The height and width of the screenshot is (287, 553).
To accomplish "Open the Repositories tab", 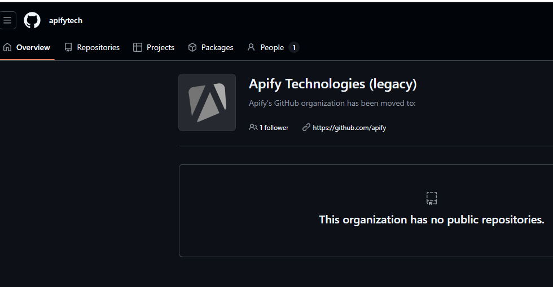I will tap(92, 47).
